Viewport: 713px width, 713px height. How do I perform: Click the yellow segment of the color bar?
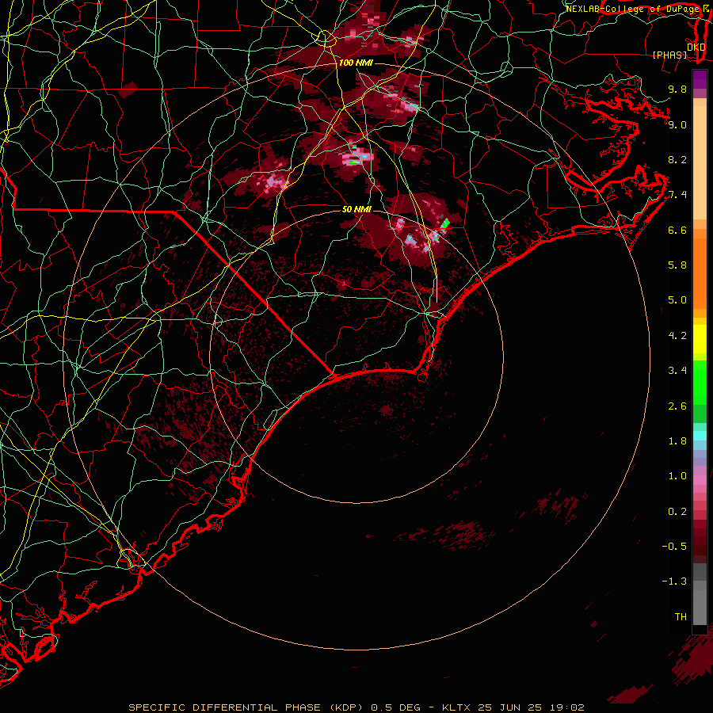tap(700, 339)
